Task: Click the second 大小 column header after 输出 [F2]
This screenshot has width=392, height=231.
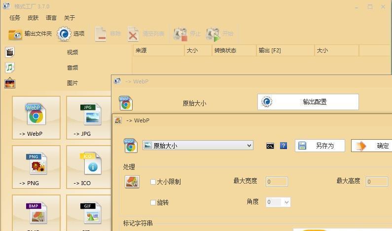Action: click(336, 50)
